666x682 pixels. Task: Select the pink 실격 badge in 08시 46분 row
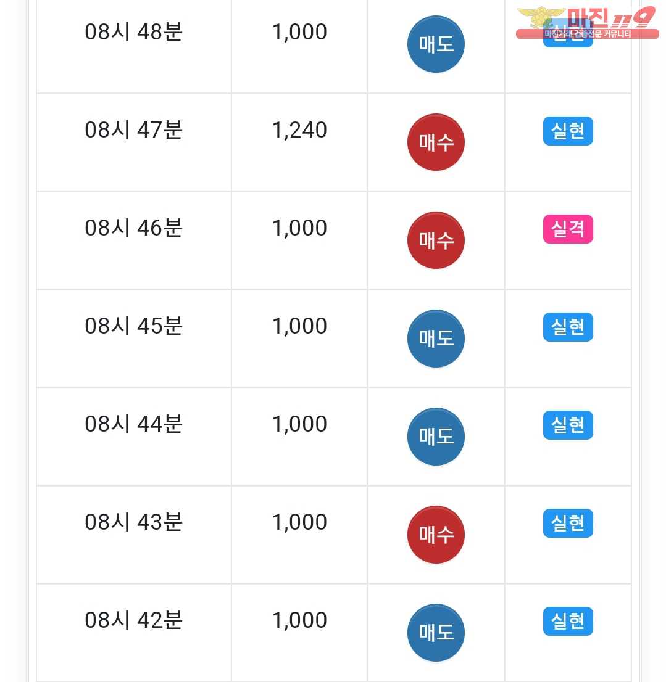568,229
